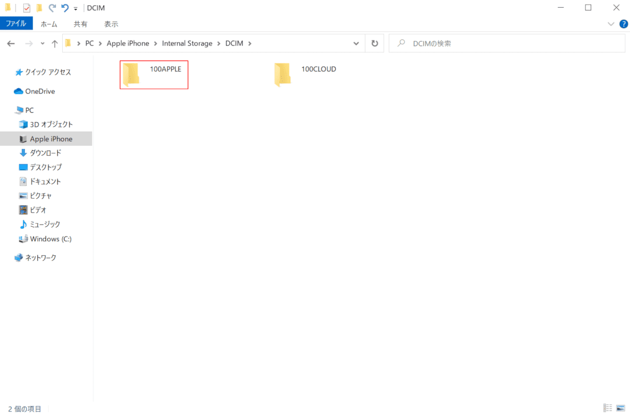Click the Redo quick access icon

52,8
